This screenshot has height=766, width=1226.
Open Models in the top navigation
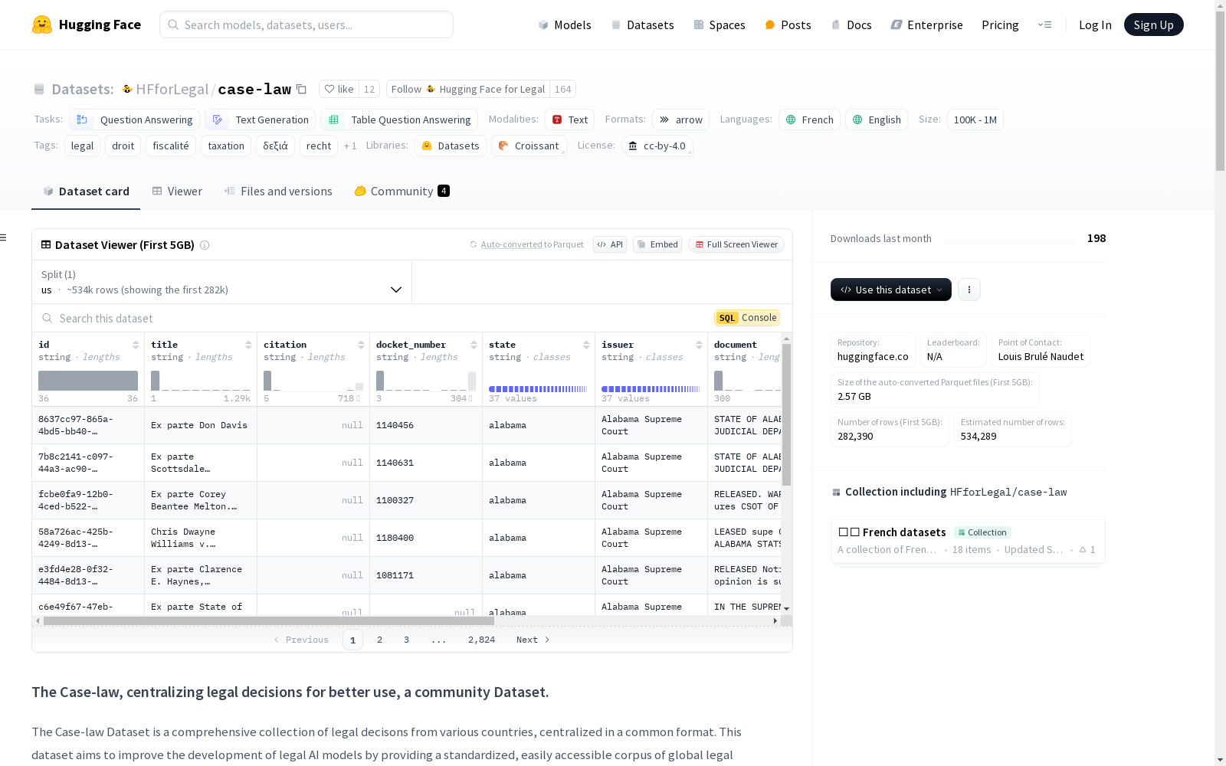[x=565, y=25]
